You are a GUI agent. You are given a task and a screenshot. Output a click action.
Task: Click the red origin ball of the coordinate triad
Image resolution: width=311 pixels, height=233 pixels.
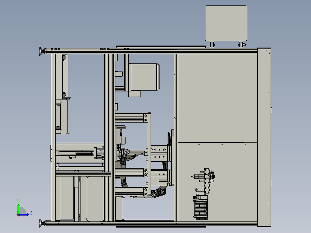point(18,215)
